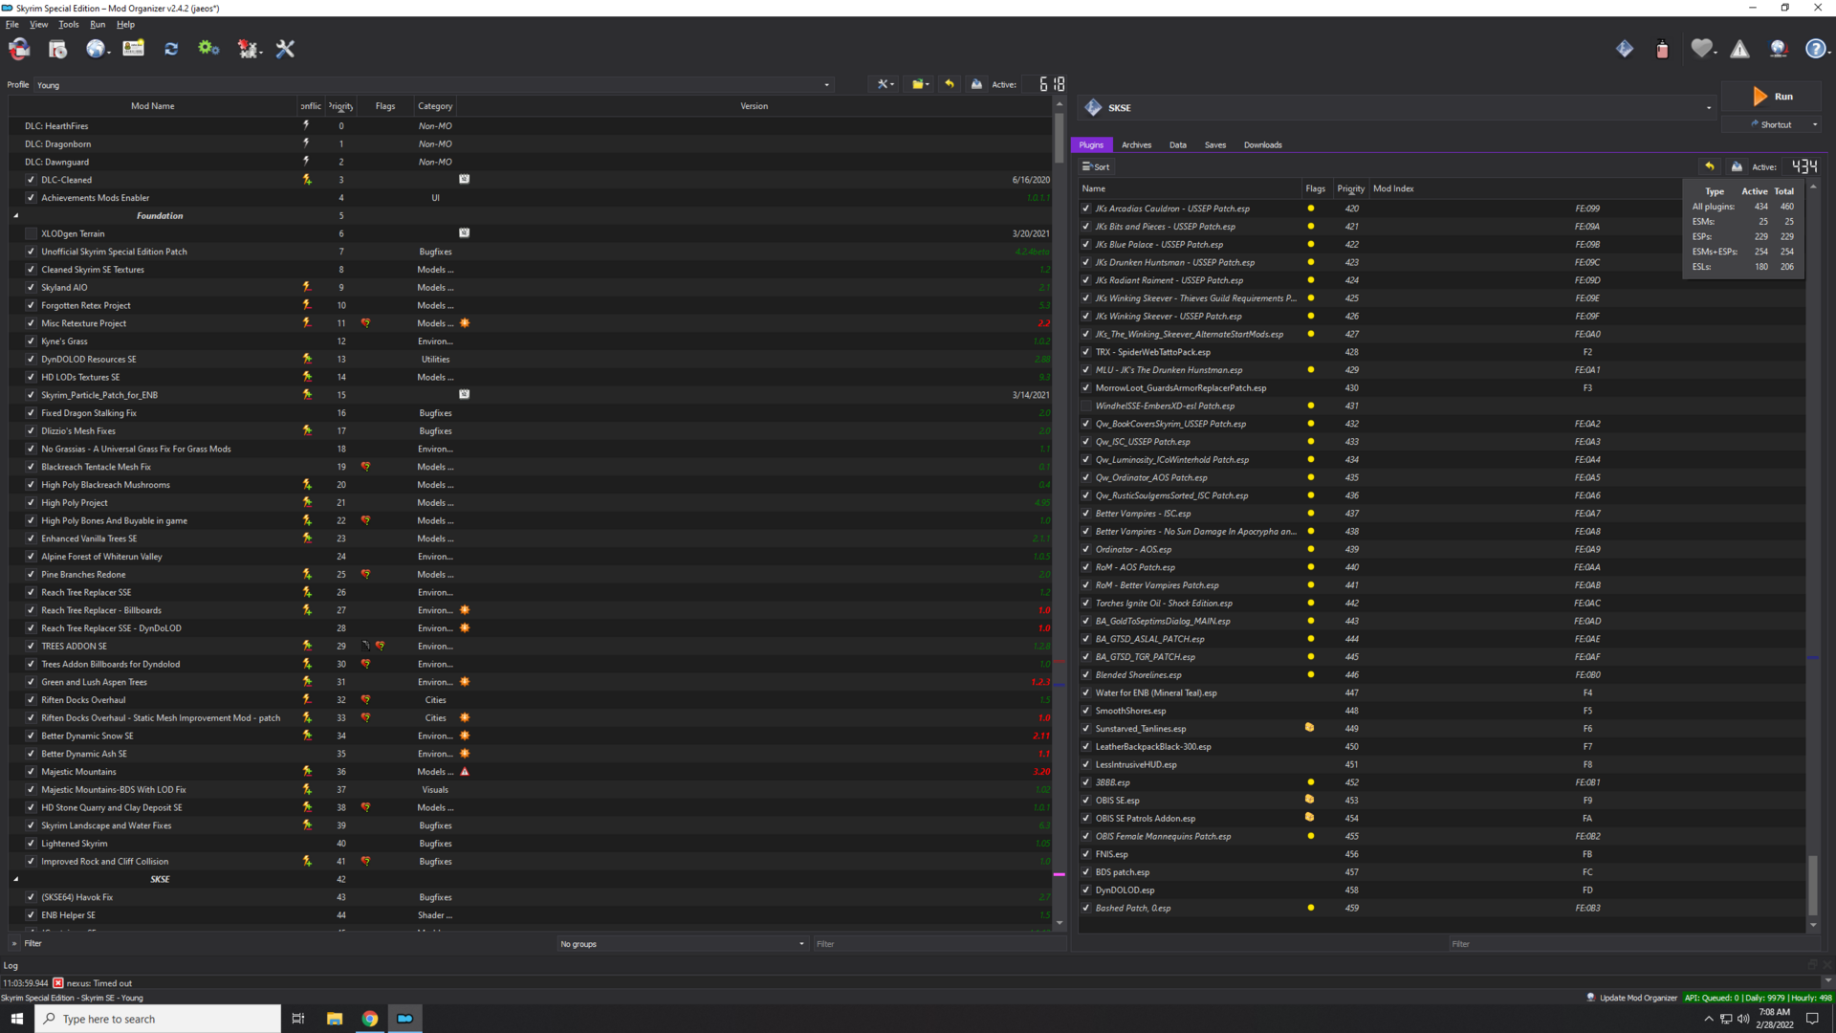Viewport: 1836px width, 1033px height.
Task: Open the Help question mark icon
Action: point(1815,49)
